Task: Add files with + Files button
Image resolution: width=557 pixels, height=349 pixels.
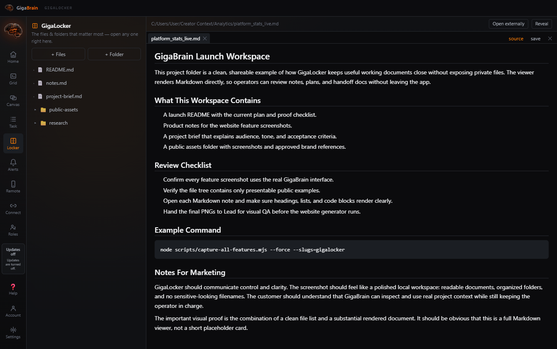Action: [58, 54]
